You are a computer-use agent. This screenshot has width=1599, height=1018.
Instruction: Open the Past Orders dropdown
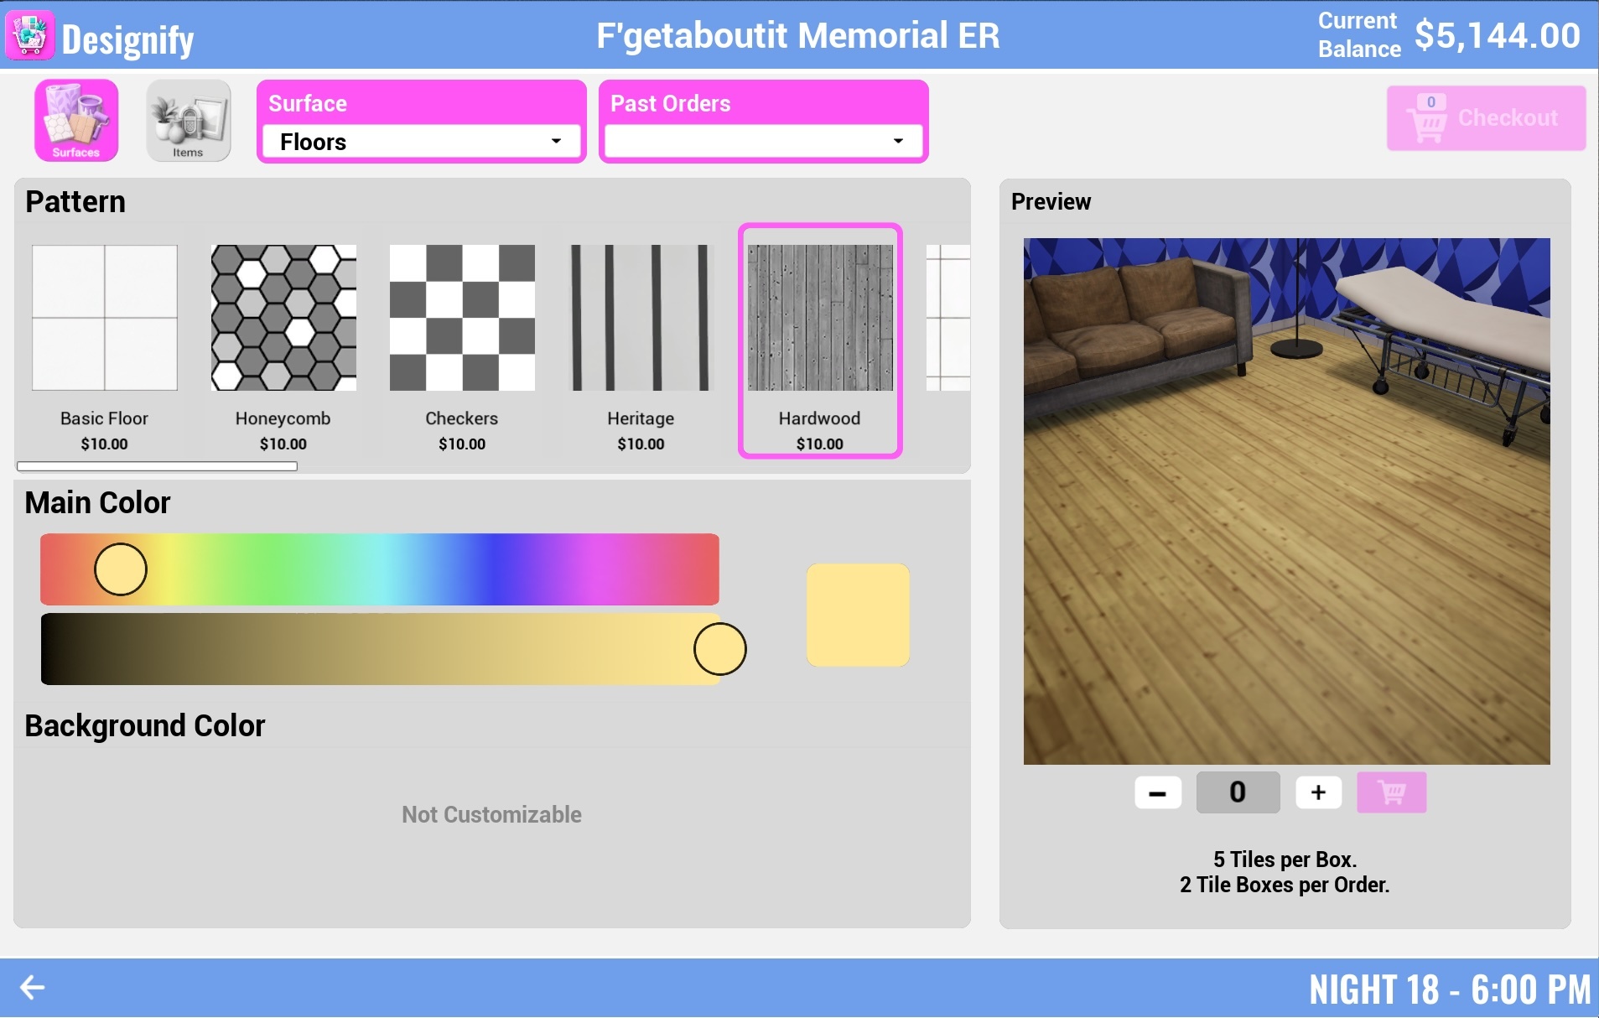tap(764, 142)
